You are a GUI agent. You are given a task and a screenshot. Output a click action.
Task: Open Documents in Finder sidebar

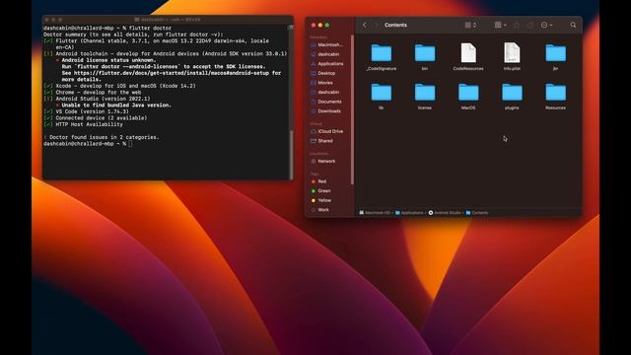point(326,102)
